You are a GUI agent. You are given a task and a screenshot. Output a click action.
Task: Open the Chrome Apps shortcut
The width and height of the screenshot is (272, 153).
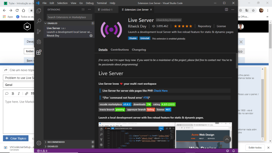8,17
